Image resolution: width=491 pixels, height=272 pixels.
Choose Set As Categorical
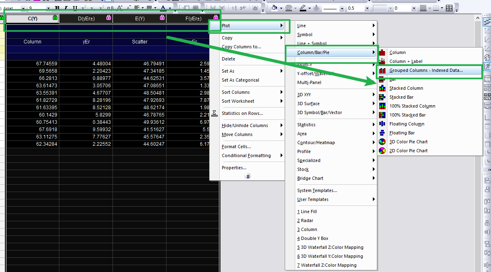click(247, 80)
